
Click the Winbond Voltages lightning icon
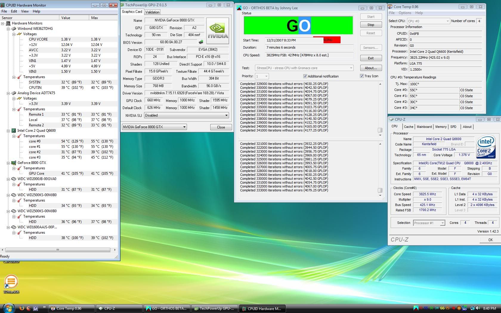click(x=19, y=34)
